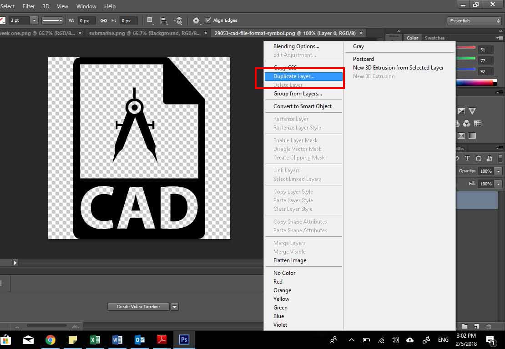
Task: Click the stroke color swatch
Action: pos(3,20)
